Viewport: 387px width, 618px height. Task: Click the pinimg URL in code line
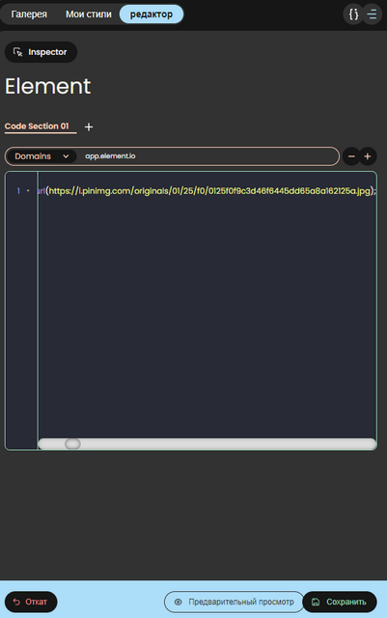209,191
